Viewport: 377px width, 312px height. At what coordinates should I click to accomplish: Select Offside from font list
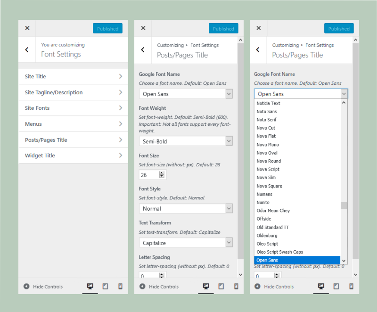click(x=297, y=219)
